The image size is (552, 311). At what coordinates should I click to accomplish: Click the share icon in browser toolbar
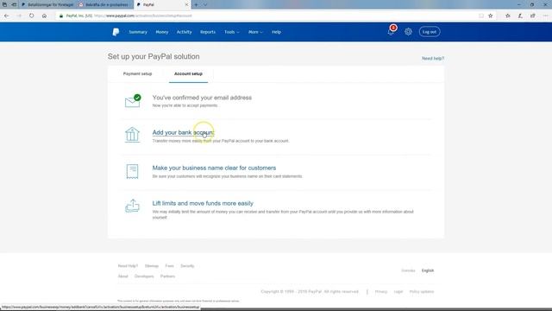[533, 16]
